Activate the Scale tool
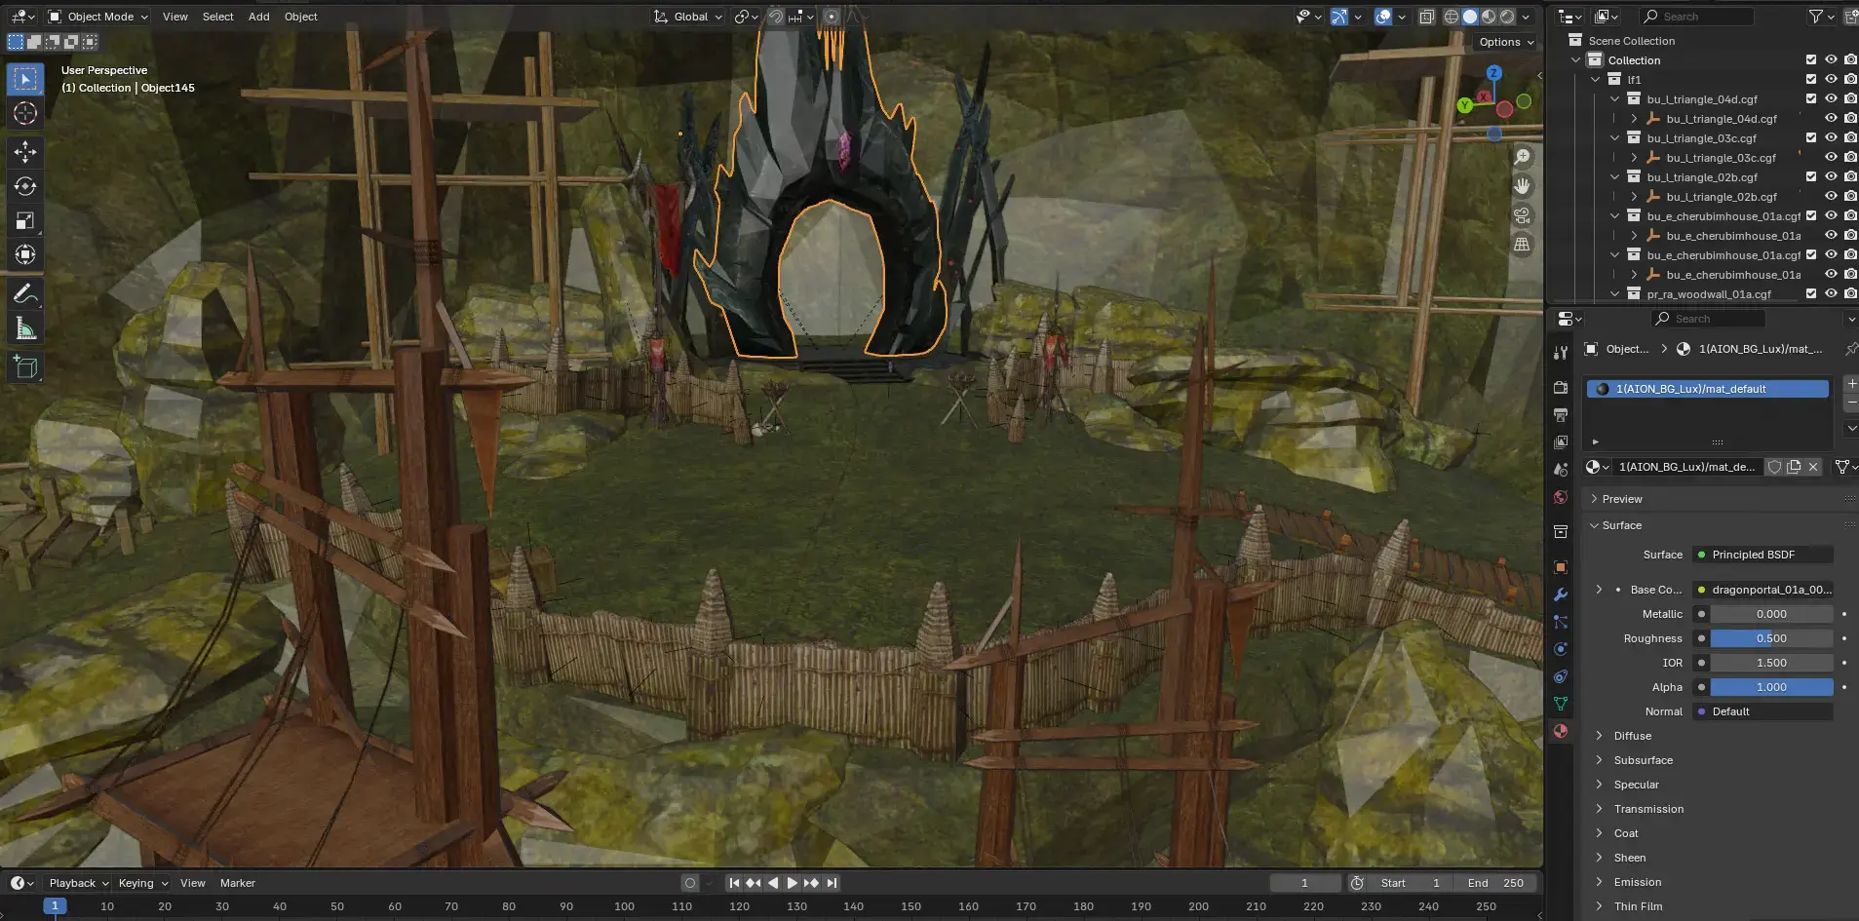The width and height of the screenshot is (1859, 921). click(25, 220)
